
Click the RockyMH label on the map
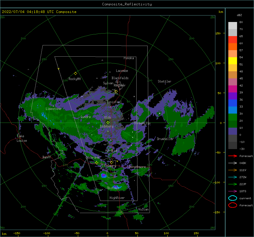75,79
